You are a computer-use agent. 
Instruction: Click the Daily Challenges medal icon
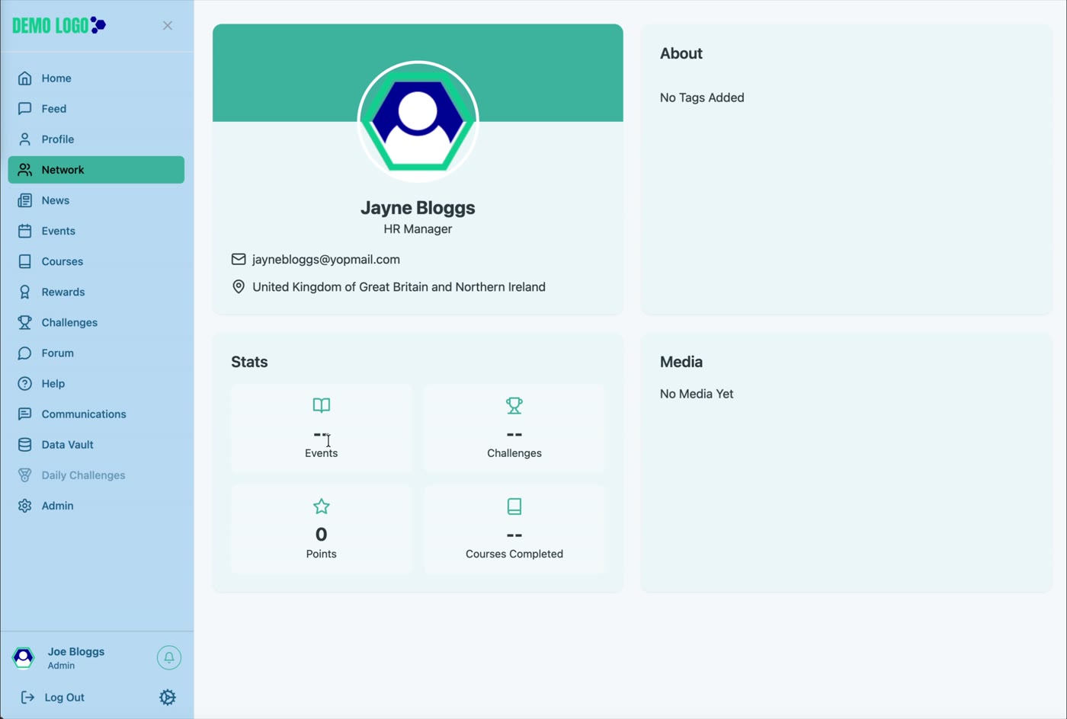(x=25, y=475)
